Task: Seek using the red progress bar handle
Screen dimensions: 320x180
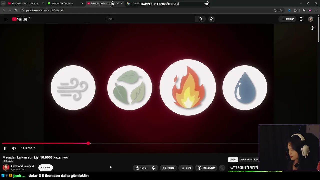Action: (x=88, y=143)
